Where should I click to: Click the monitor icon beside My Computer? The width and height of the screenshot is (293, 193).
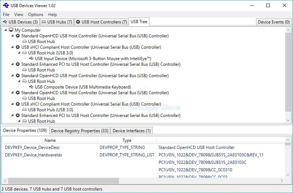[x=11, y=30]
